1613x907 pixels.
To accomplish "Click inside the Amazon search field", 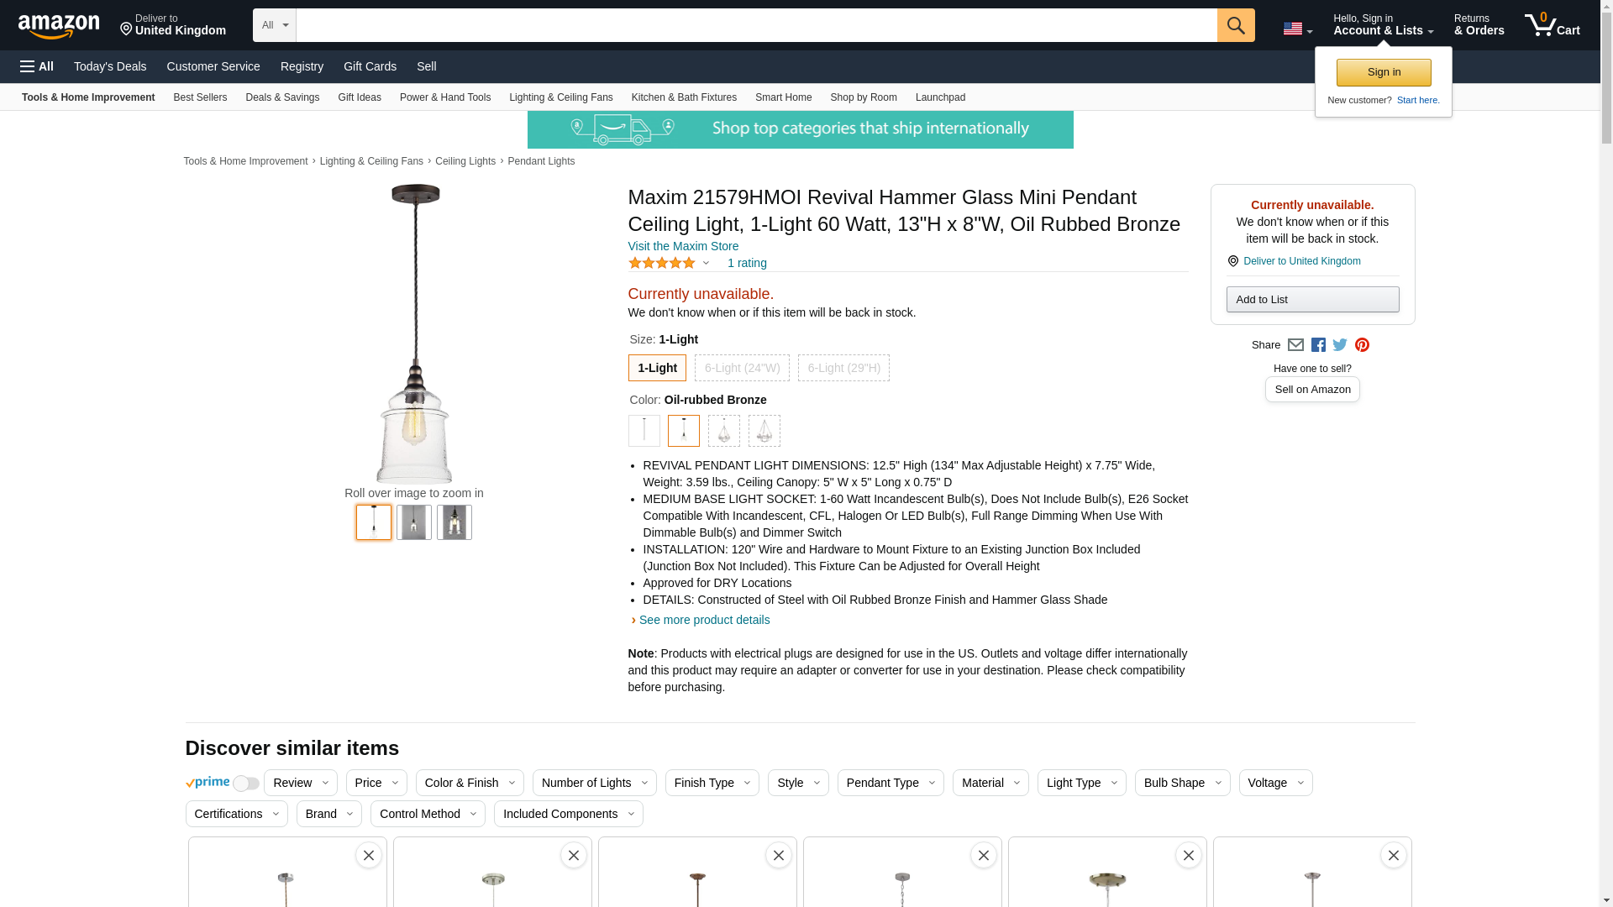I will pos(756,25).
